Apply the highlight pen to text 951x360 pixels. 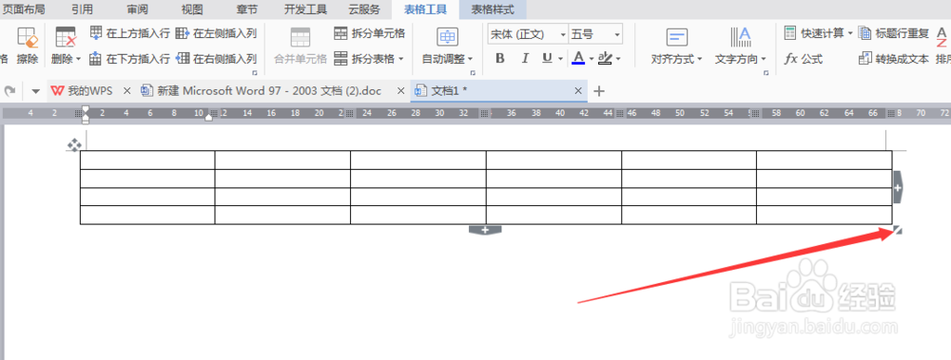[x=605, y=59]
